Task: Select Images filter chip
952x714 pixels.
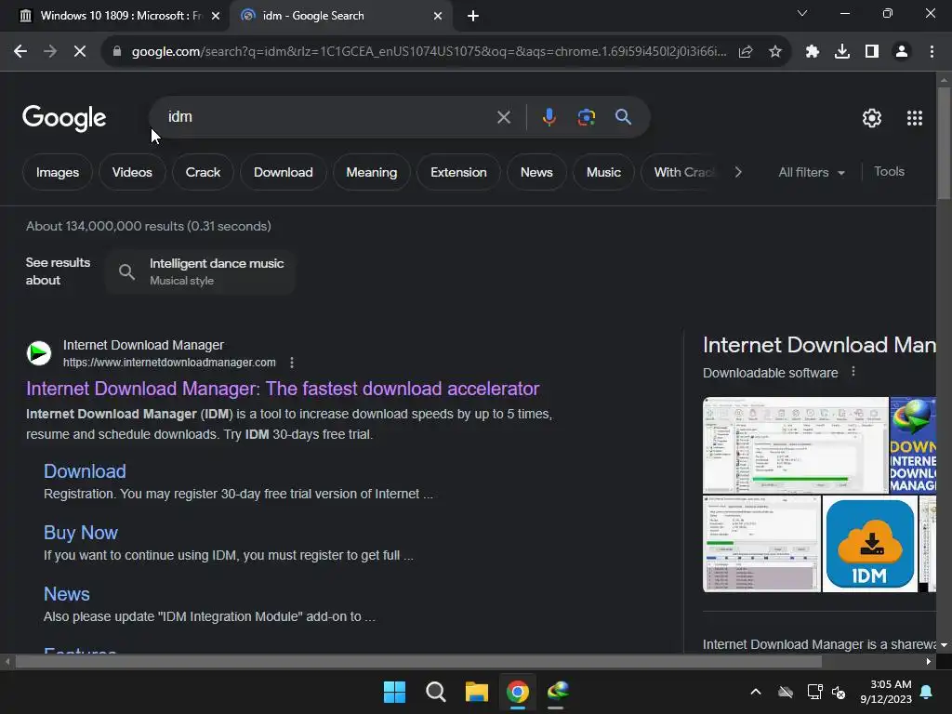Action: [57, 172]
